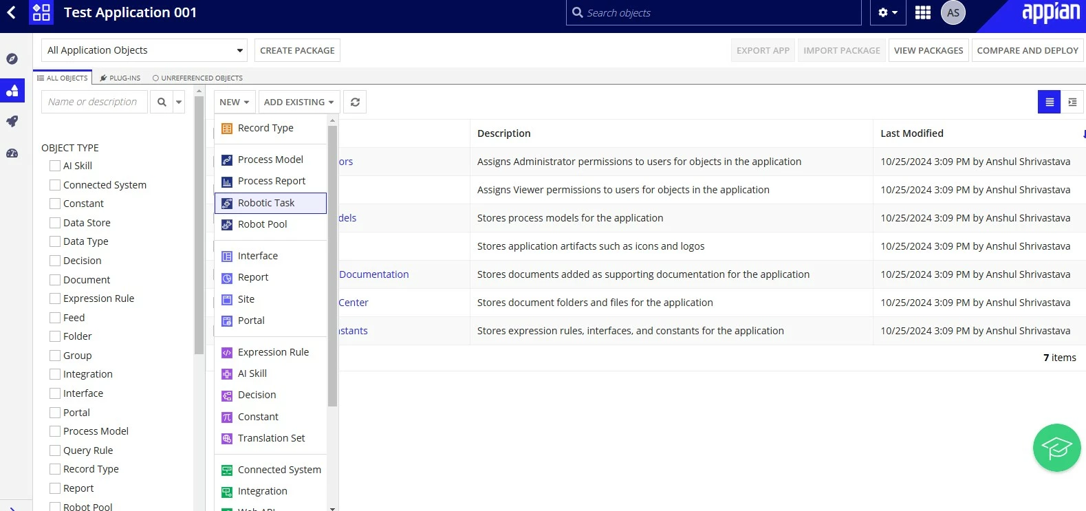The height and width of the screenshot is (511, 1086).
Task: Click the IMPORT PACKAGE button
Action: tap(842, 50)
